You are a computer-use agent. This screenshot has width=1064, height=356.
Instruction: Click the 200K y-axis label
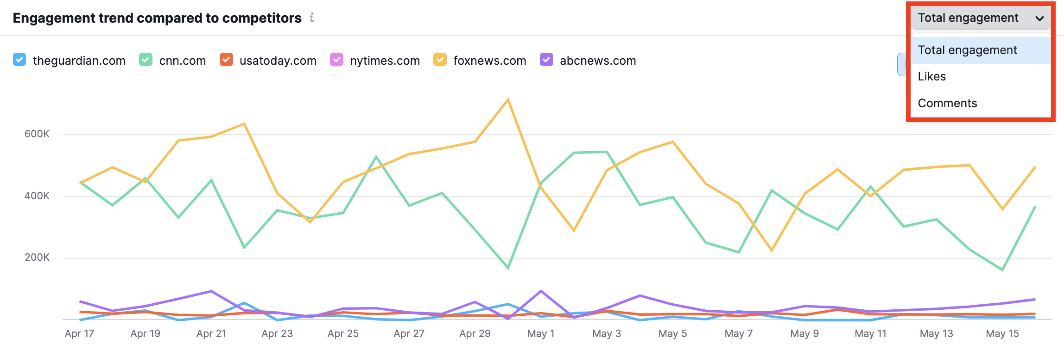[x=37, y=258]
